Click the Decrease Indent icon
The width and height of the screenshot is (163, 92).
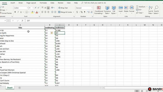tap(52, 12)
